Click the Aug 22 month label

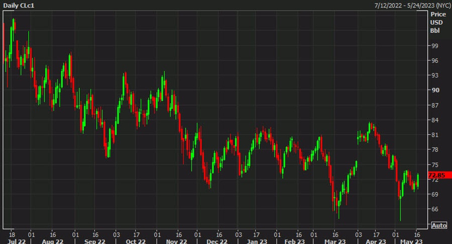tap(52, 241)
